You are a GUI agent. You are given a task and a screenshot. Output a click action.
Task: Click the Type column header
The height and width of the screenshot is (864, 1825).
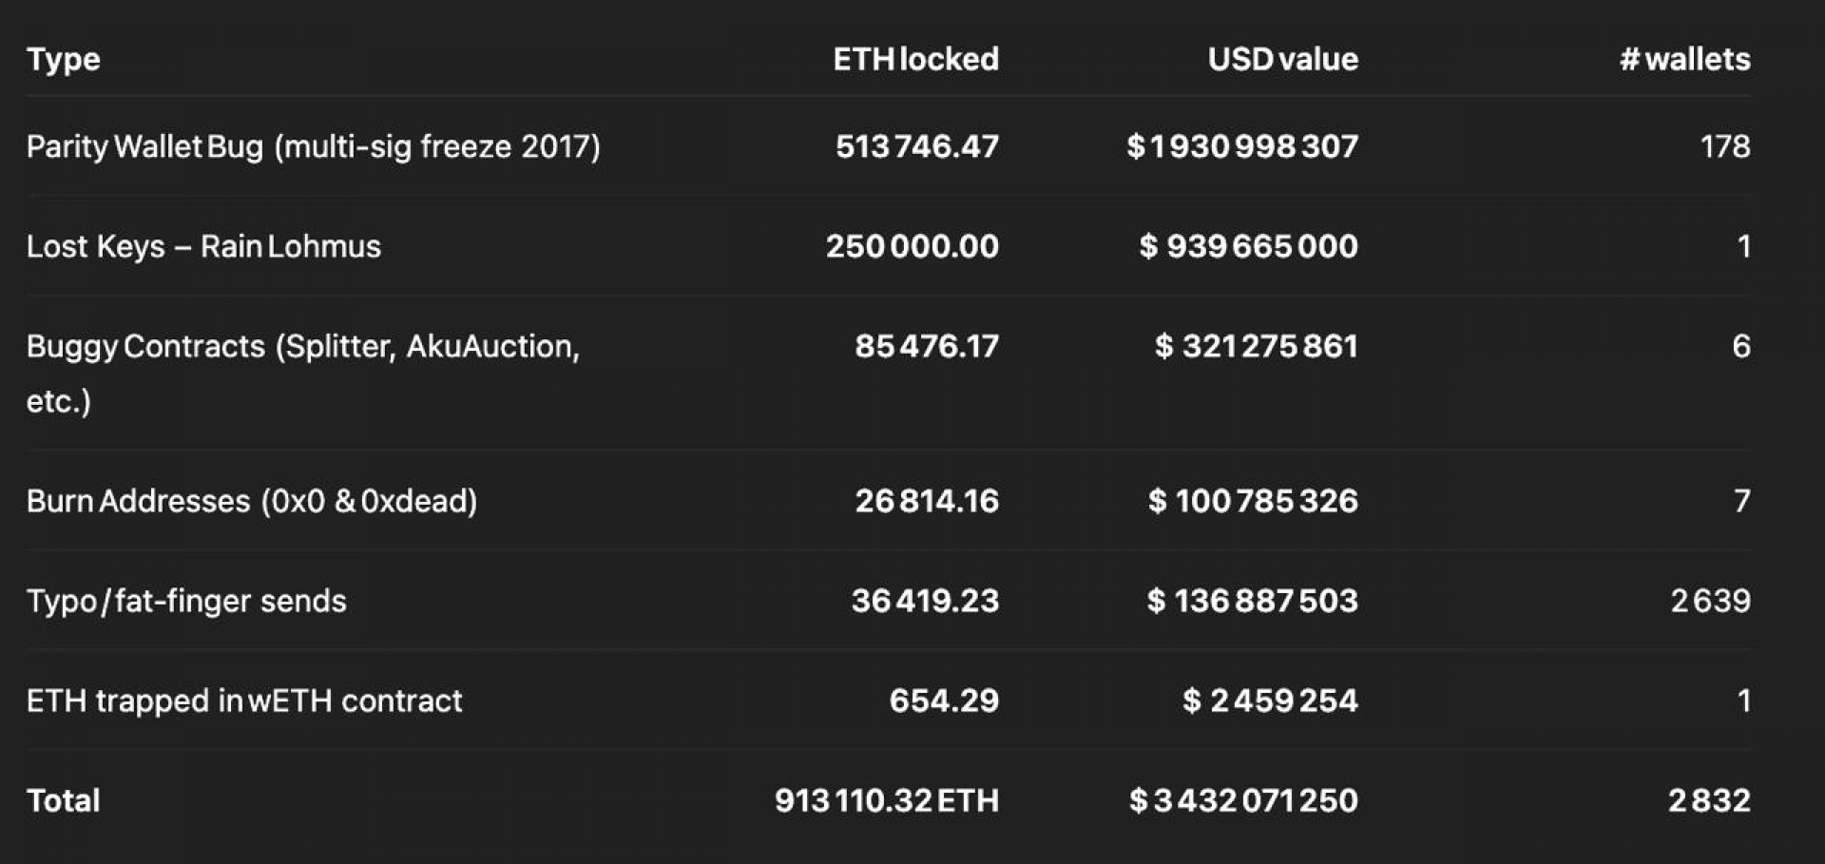63,60
